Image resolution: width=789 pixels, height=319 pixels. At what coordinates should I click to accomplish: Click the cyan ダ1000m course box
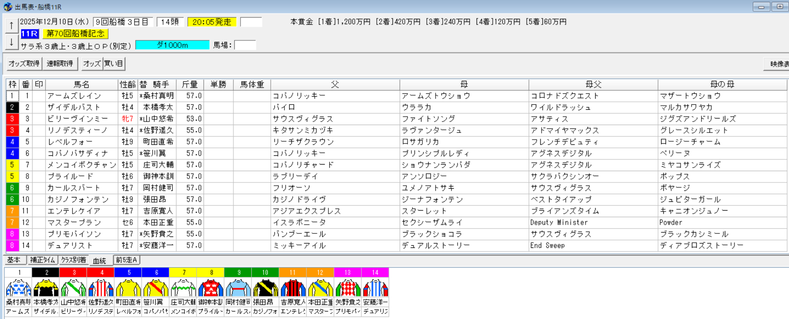[172, 45]
